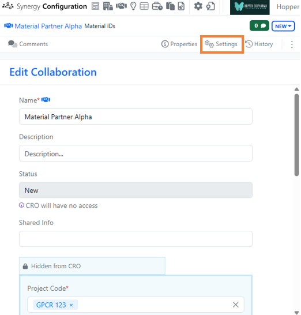Click the CRO will have no access text
The image size is (301, 315).
[x=62, y=205]
